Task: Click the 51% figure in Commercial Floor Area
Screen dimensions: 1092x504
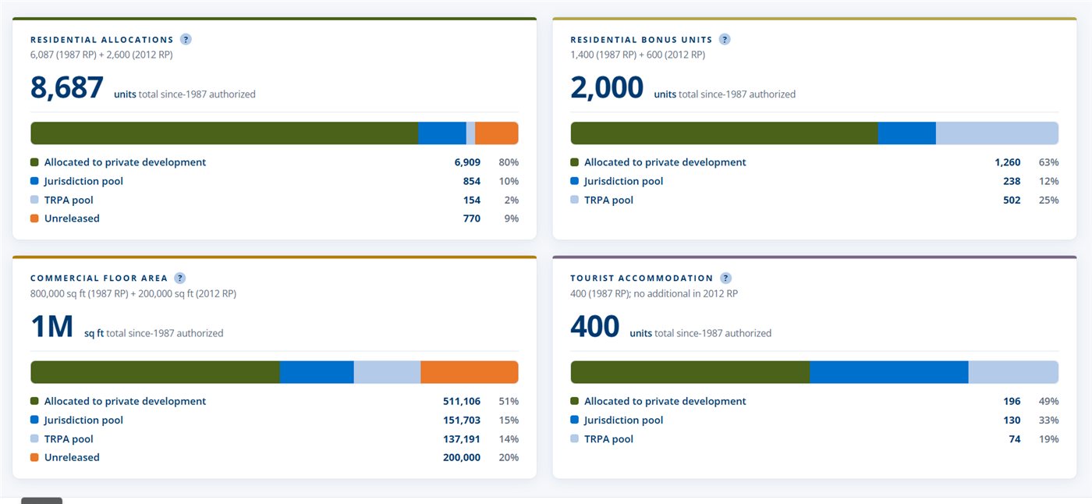Action: point(509,401)
